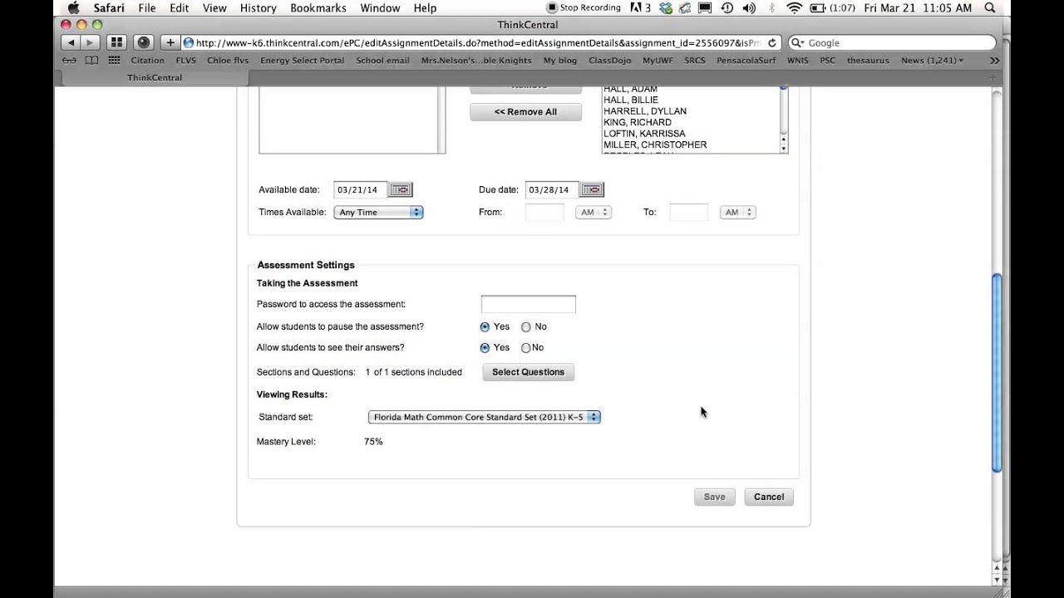Open calendar picker for Available date
The height and width of the screenshot is (598, 1064).
pos(401,189)
